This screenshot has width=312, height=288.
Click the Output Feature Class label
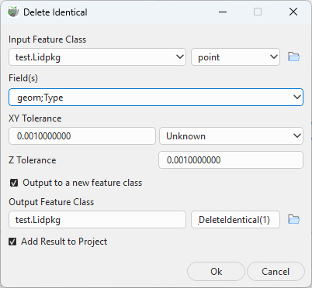coord(51,202)
